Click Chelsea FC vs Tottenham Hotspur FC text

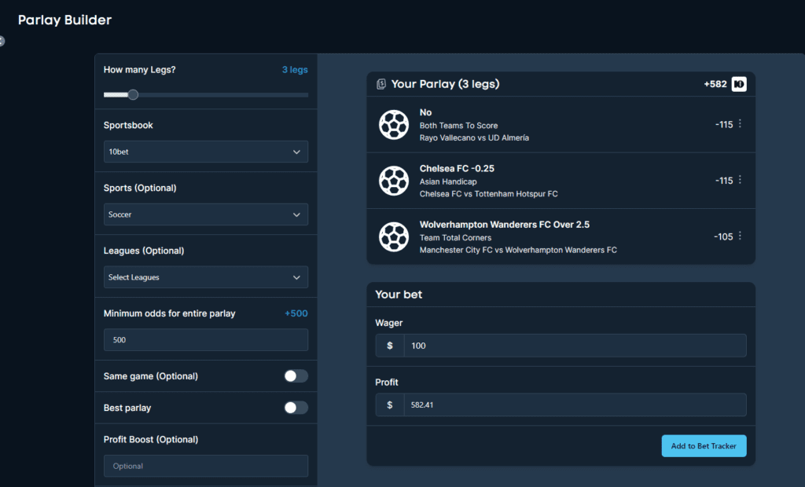tap(488, 194)
